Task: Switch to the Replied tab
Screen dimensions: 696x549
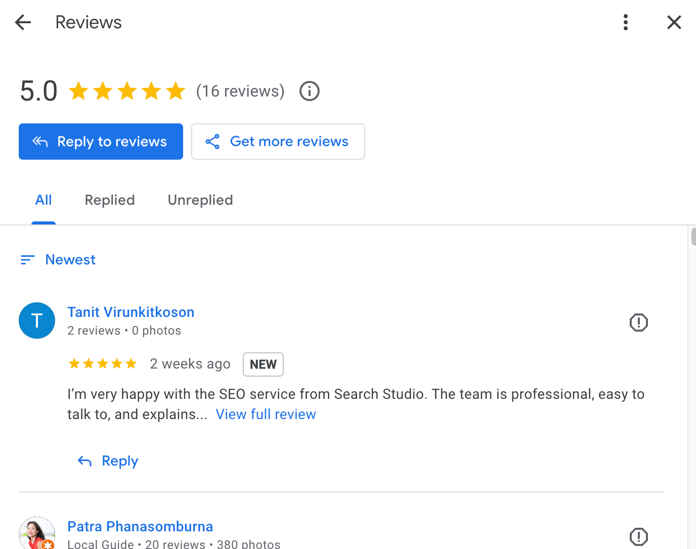Action: (110, 200)
